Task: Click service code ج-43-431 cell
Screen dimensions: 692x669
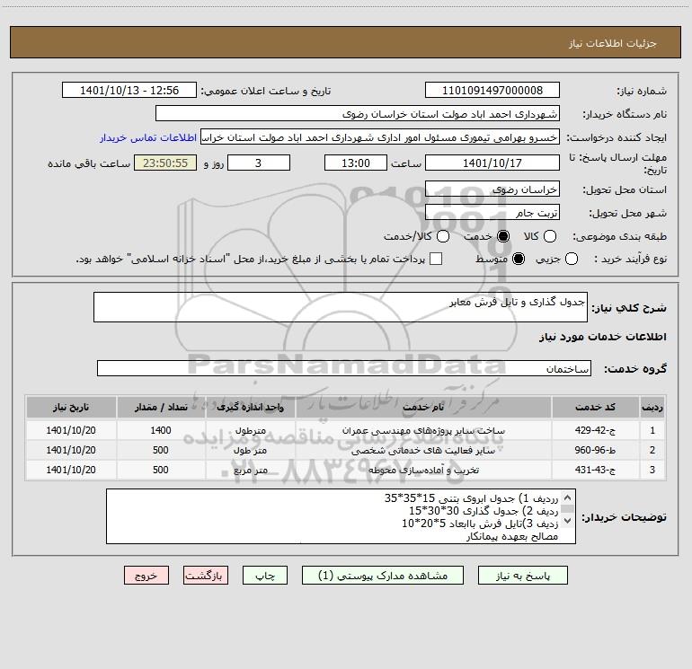Action: click(595, 471)
